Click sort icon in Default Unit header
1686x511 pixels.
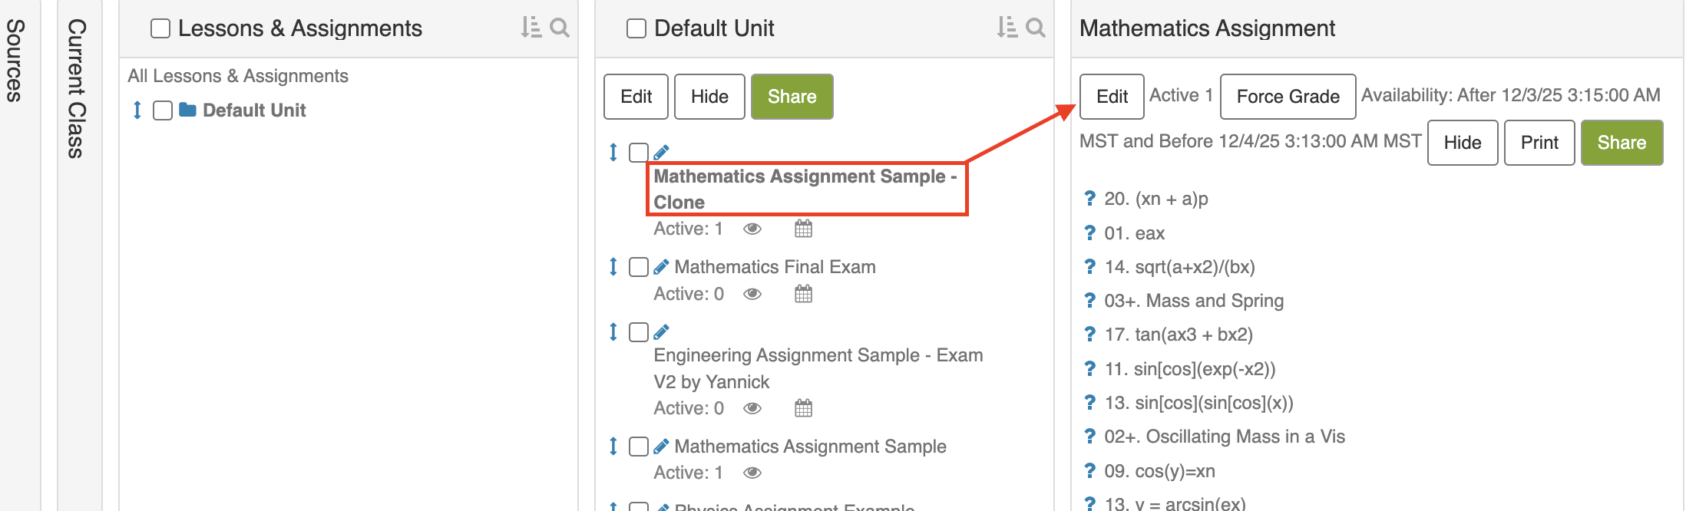1007,28
